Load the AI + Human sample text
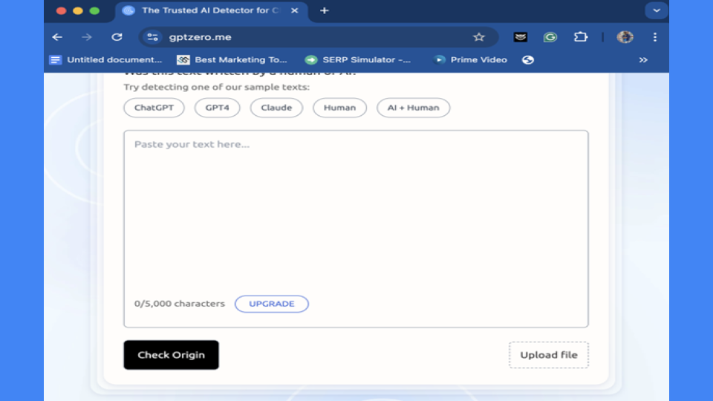Screen dimensions: 713x401 (414, 108)
